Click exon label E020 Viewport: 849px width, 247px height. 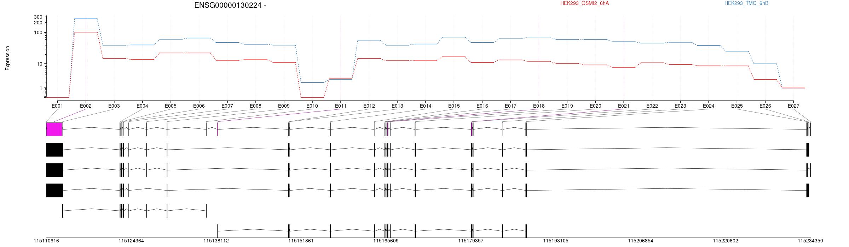595,106
